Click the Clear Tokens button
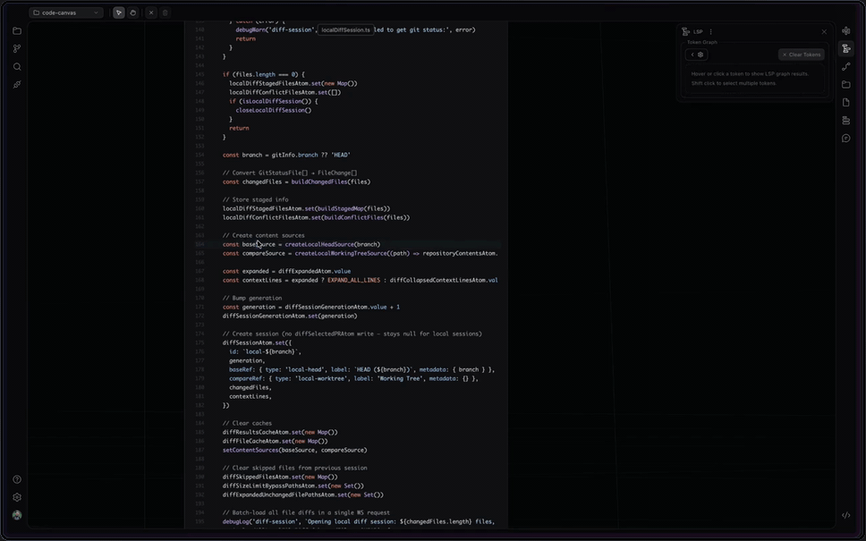This screenshot has height=541, width=866. (x=802, y=55)
